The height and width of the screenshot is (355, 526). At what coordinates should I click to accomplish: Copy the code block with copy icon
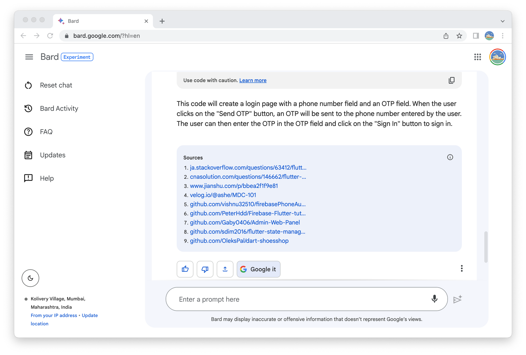pyautogui.click(x=451, y=80)
